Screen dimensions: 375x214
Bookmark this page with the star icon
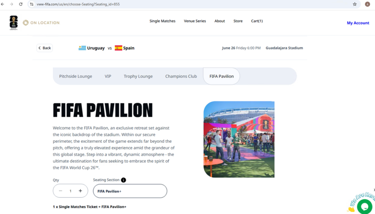click(355, 4)
